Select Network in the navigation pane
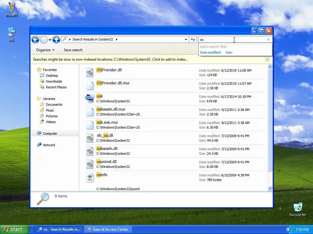Image resolution: width=313 pixels, height=234 pixels. 49,145
